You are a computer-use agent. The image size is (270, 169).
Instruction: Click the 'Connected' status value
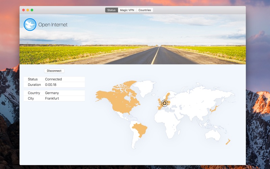[x=53, y=79]
